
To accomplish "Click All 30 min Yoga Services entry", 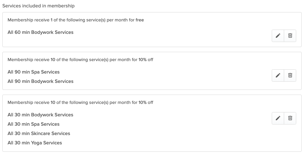I will tap(35, 143).
